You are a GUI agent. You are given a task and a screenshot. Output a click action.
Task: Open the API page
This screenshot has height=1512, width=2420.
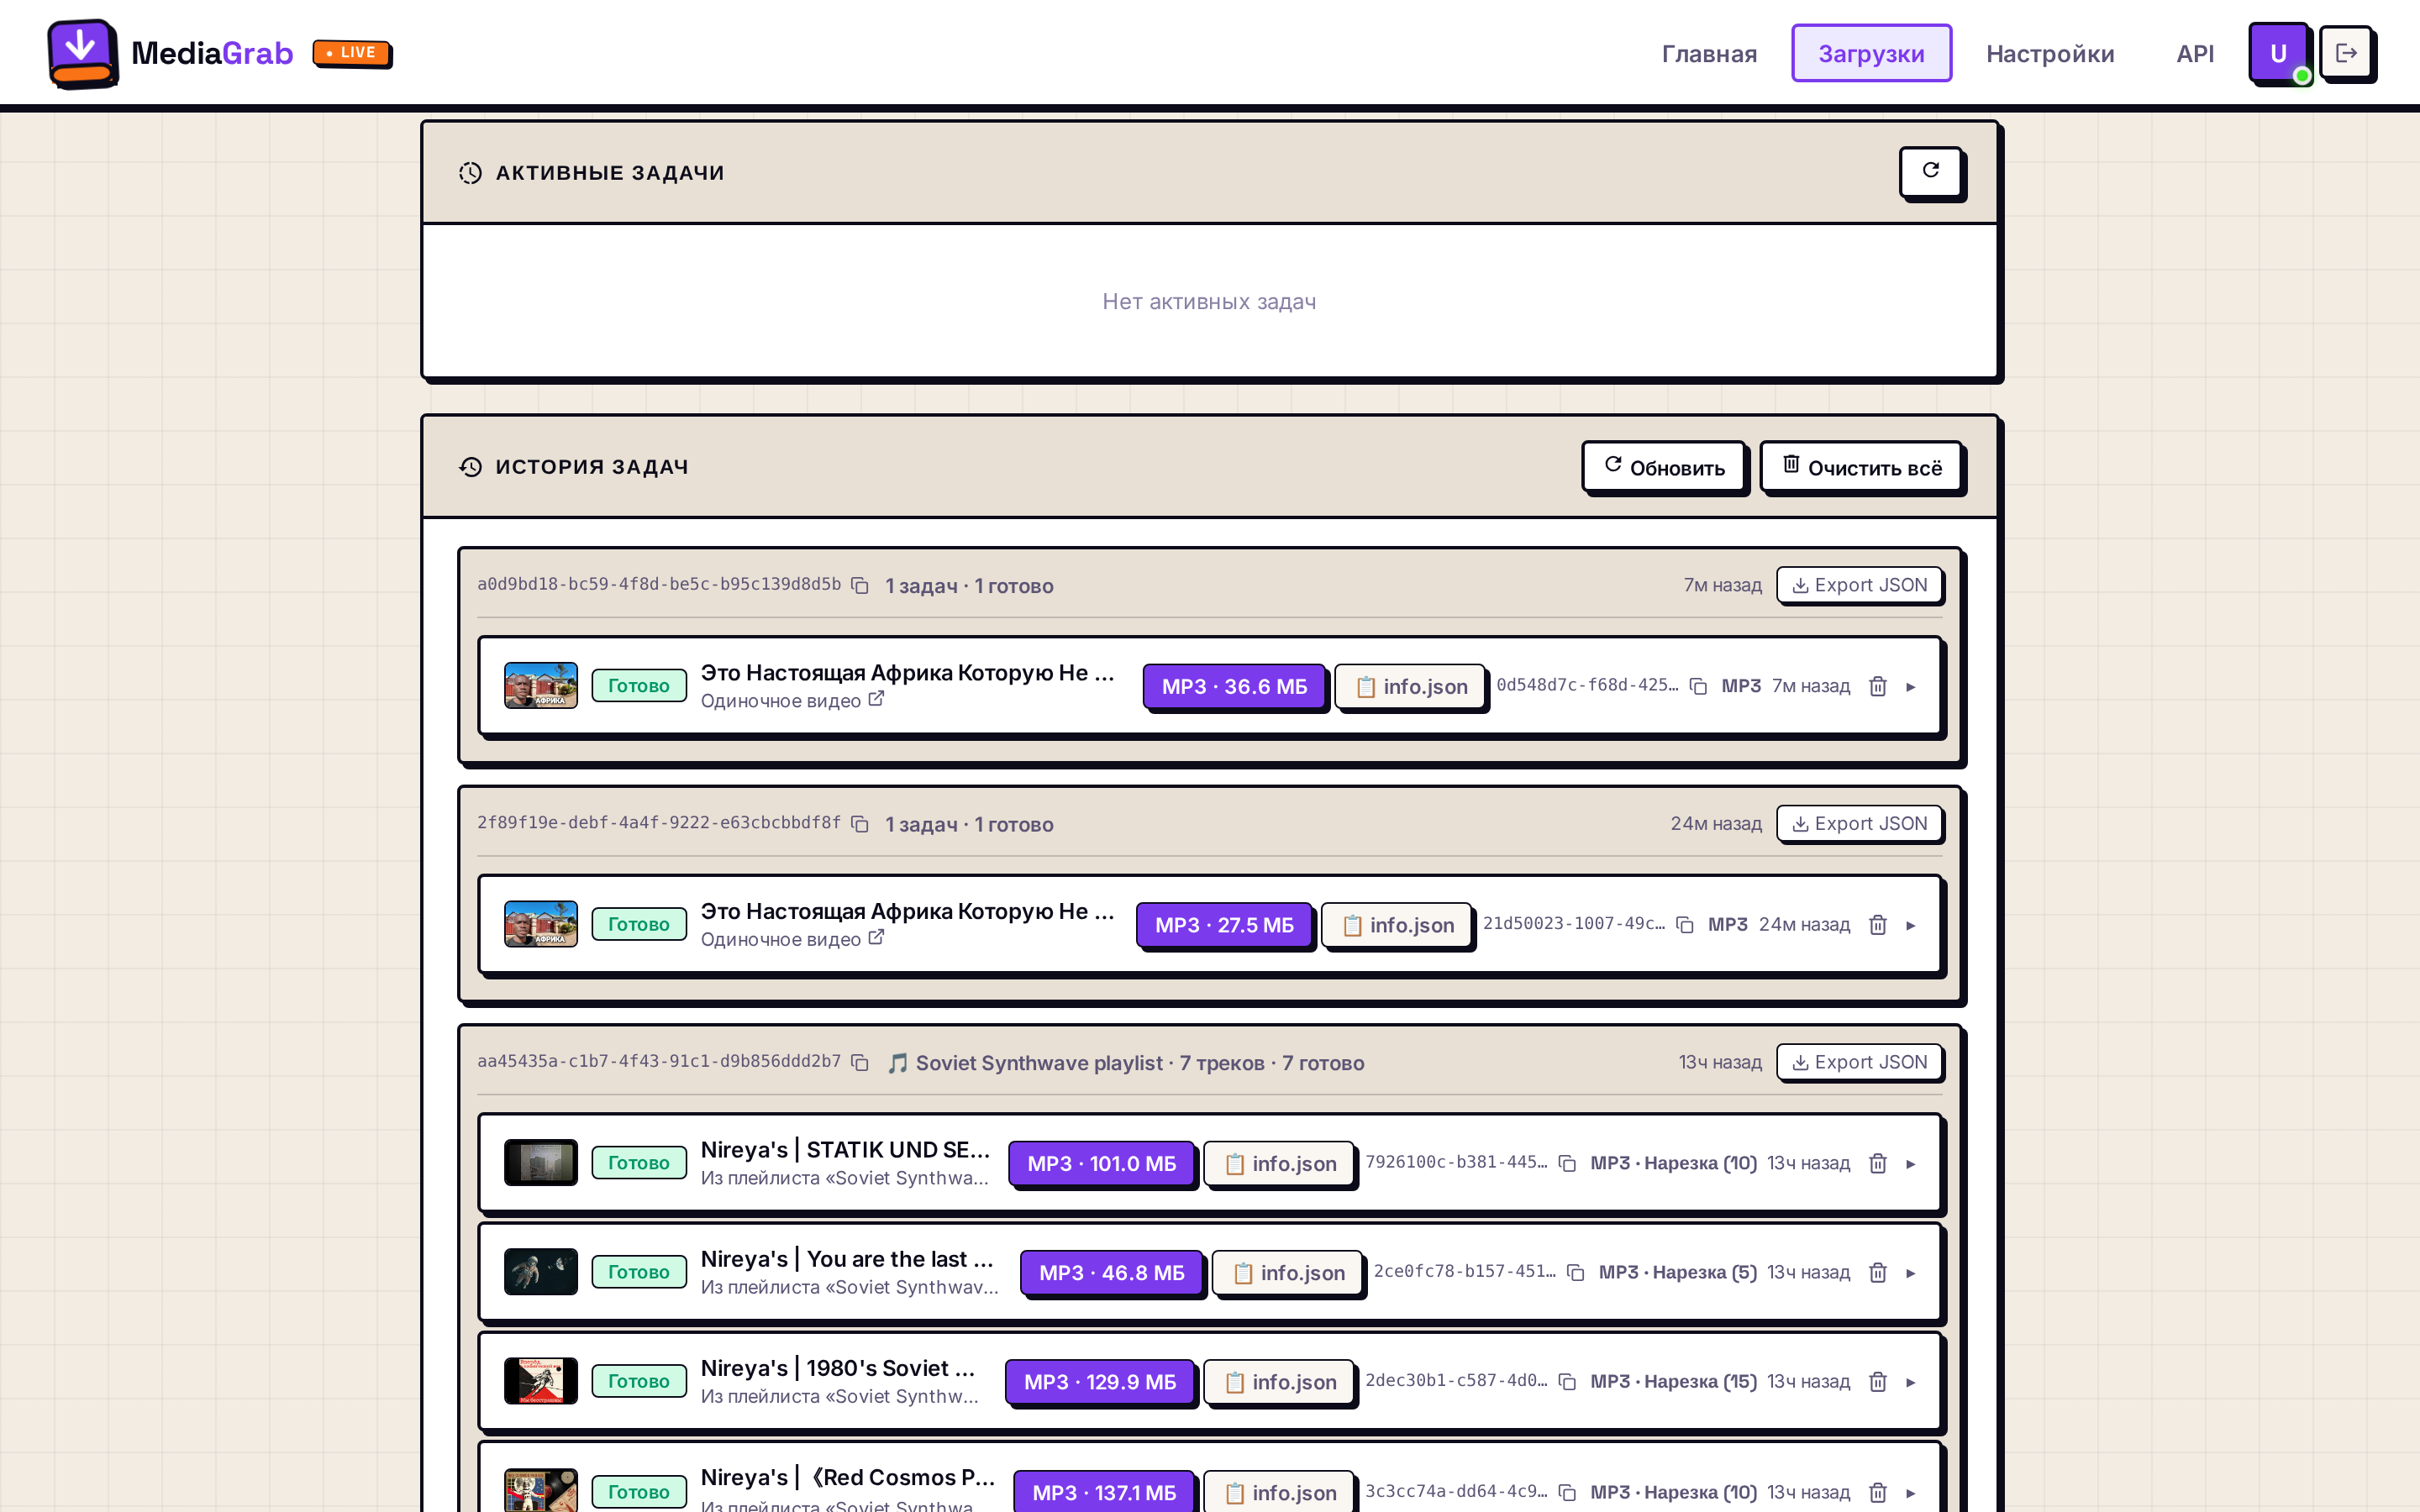[x=2195, y=53]
